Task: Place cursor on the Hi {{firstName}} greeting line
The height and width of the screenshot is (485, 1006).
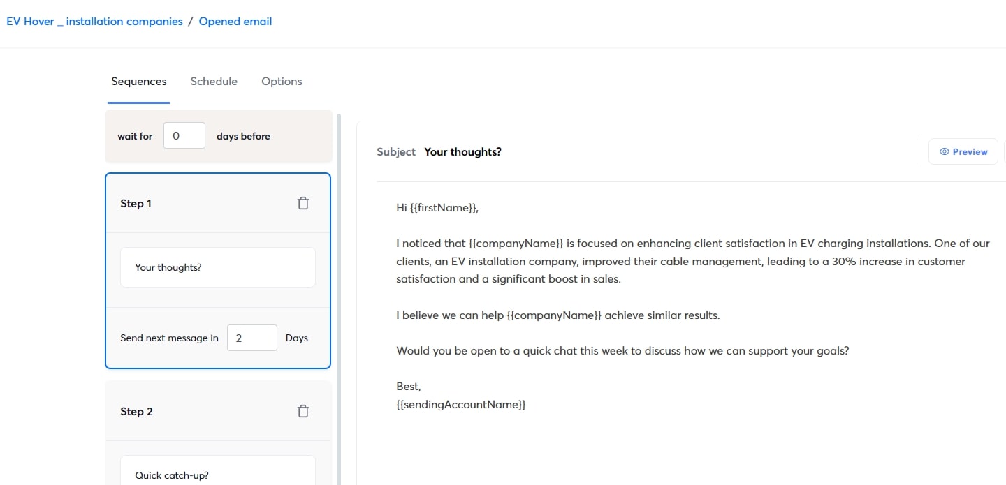Action: (437, 207)
